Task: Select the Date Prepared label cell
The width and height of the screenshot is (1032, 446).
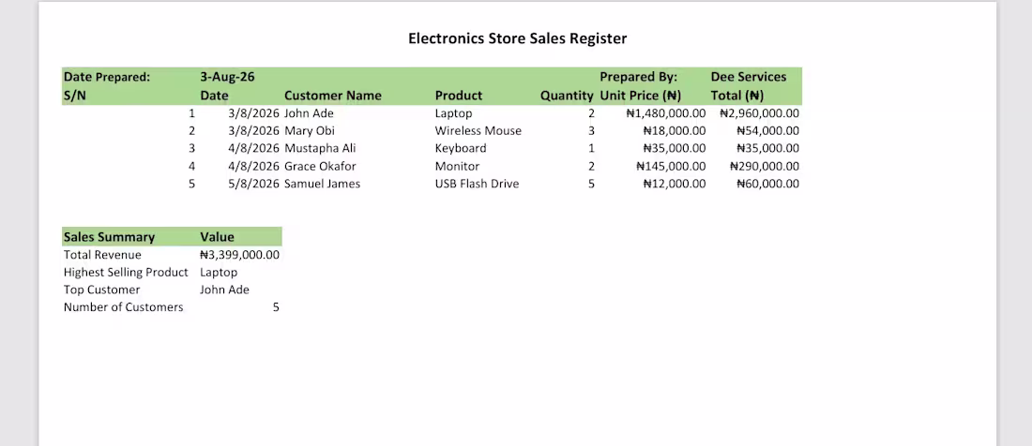Action: coord(107,77)
